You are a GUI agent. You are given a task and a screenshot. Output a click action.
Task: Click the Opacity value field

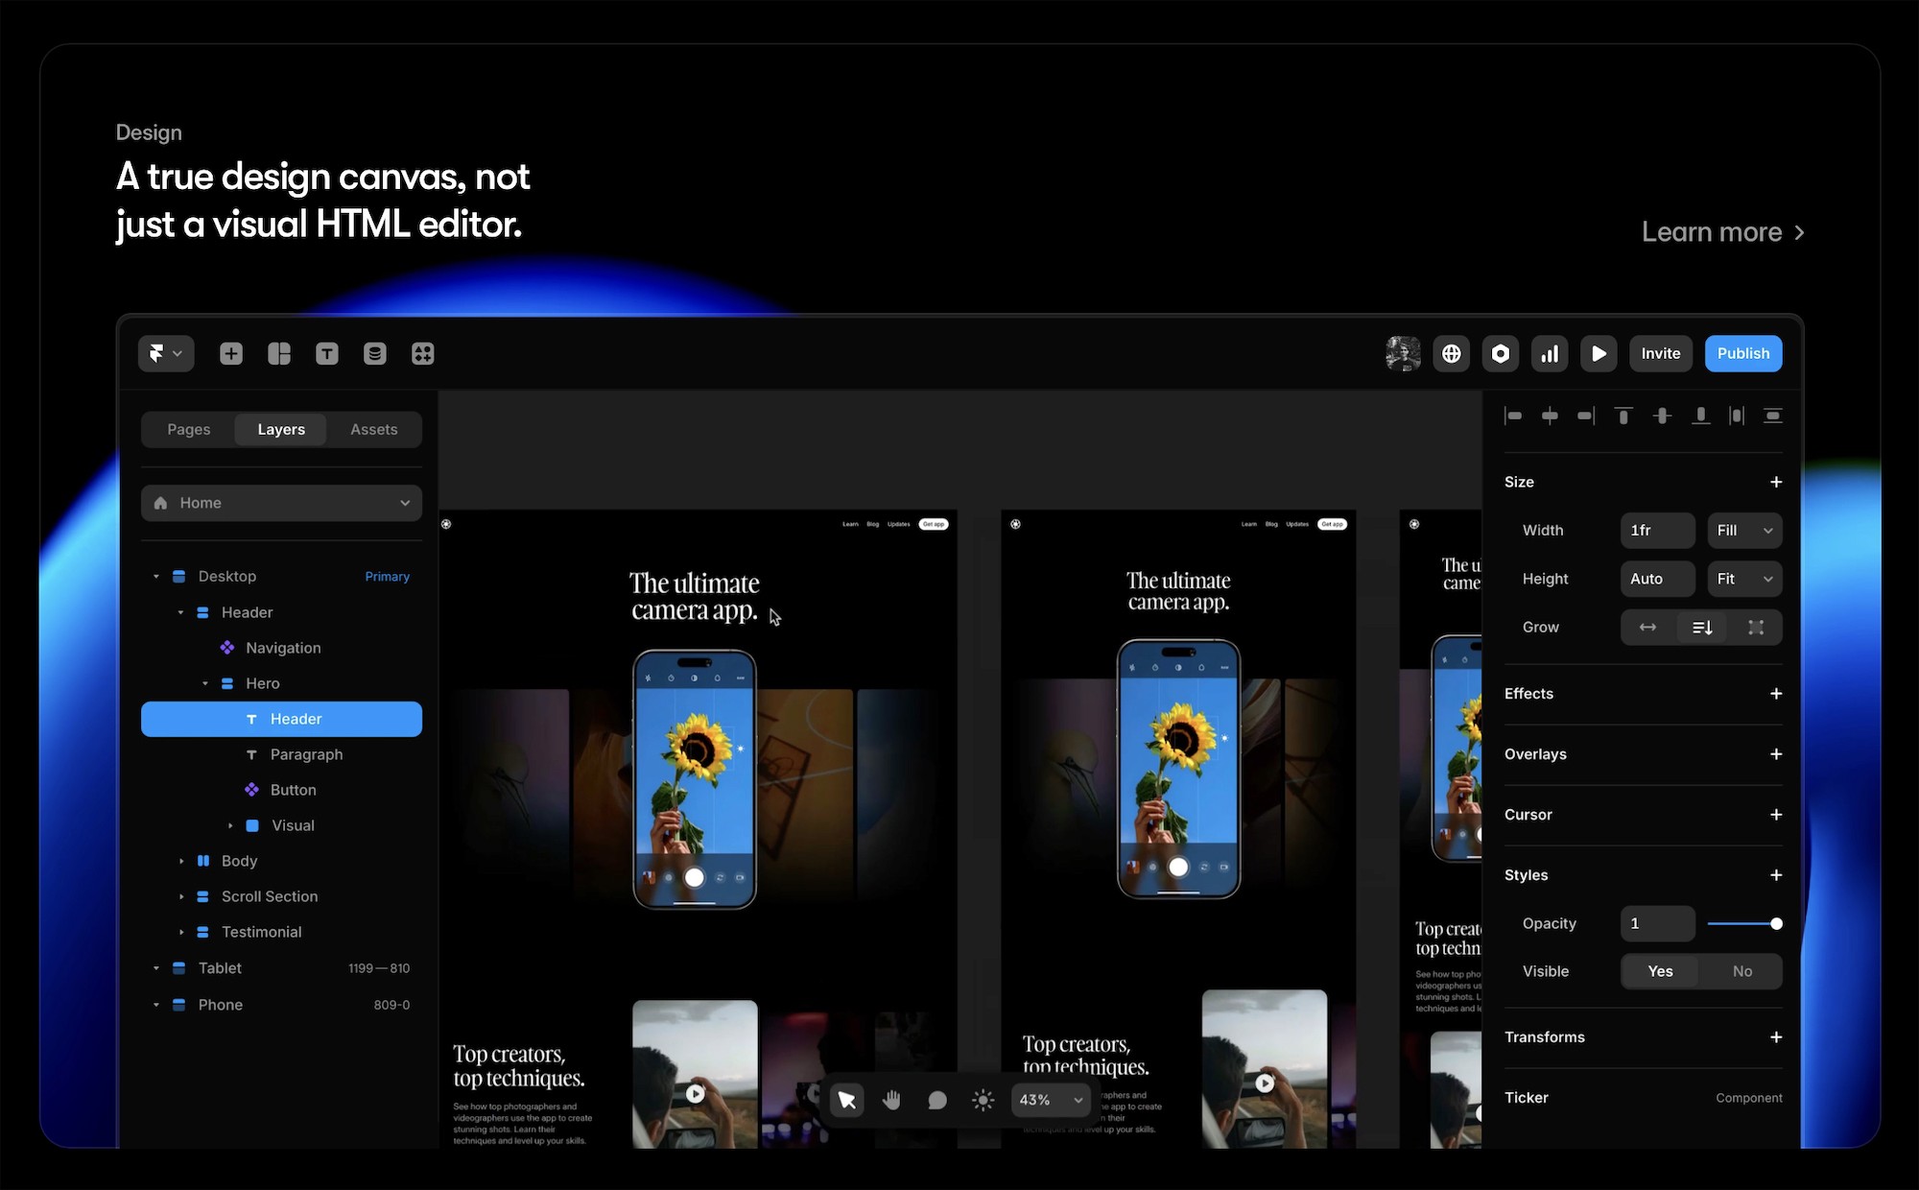1658,923
